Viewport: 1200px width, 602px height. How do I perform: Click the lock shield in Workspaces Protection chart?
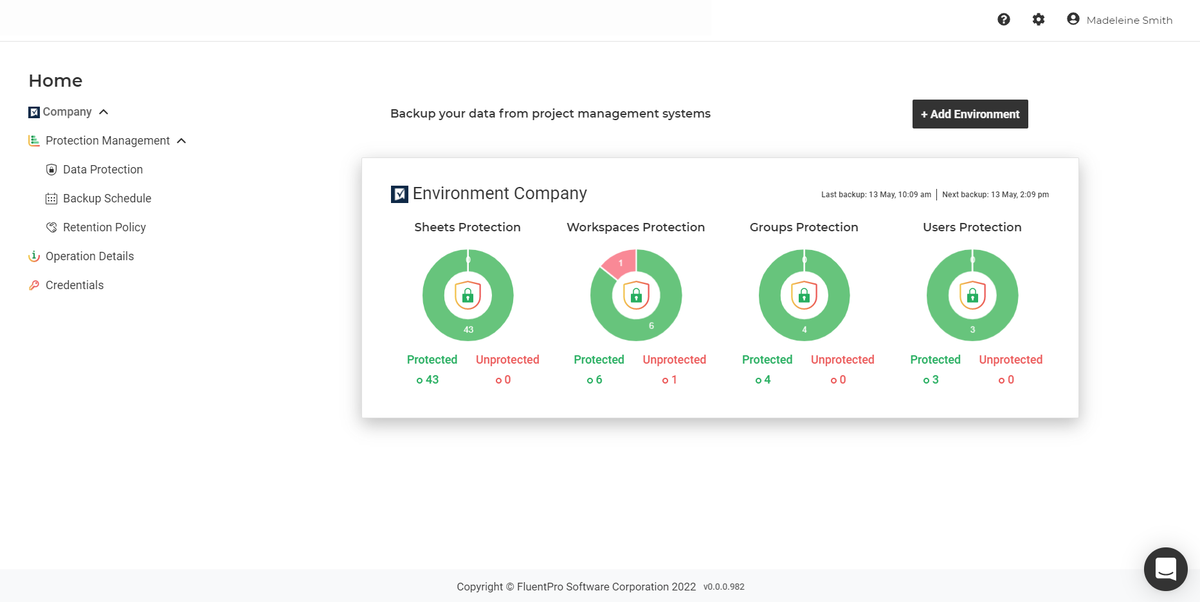[x=637, y=296]
